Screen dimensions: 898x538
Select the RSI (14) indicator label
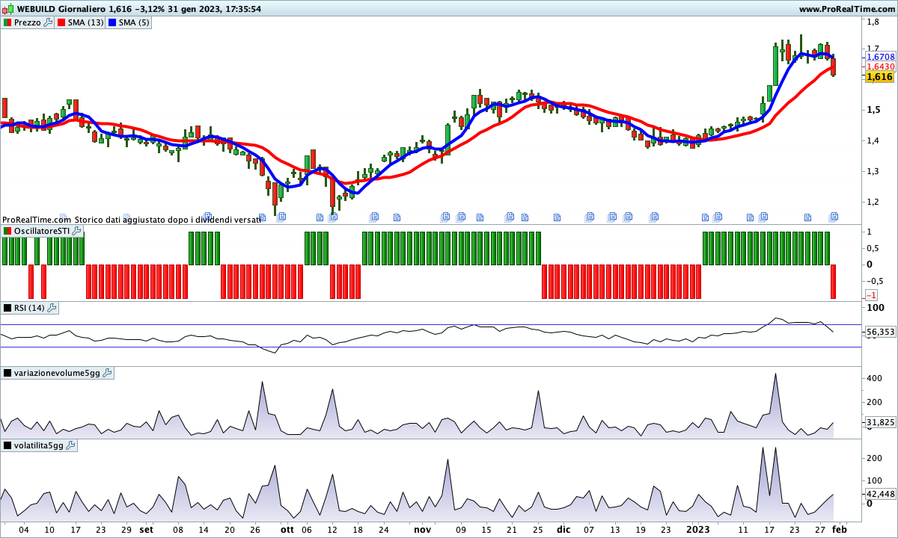coord(30,308)
